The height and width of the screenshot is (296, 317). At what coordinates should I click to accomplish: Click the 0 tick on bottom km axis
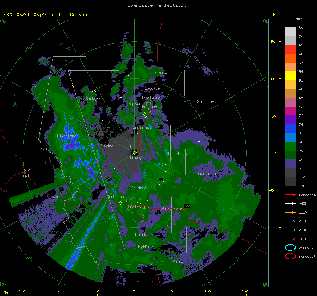click(134, 291)
